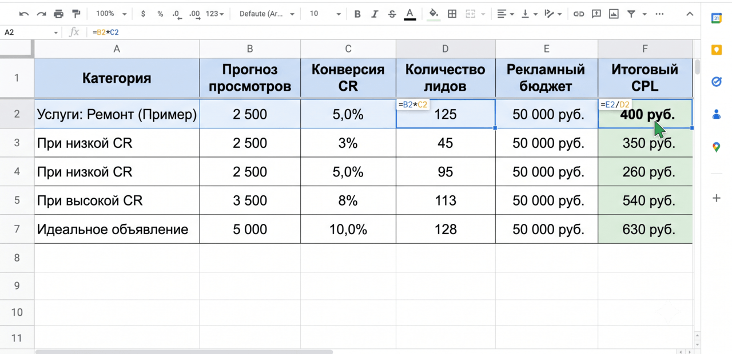This screenshot has height=354, width=732.
Task: Decrease decimal places
Action: click(177, 14)
